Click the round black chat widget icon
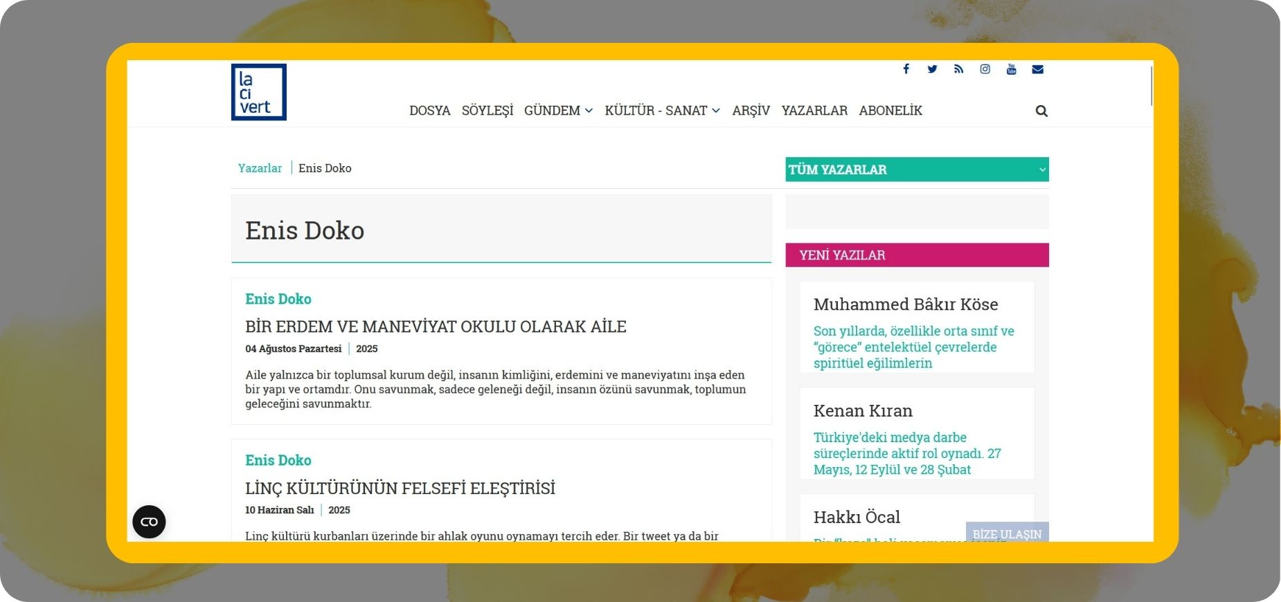 point(149,522)
